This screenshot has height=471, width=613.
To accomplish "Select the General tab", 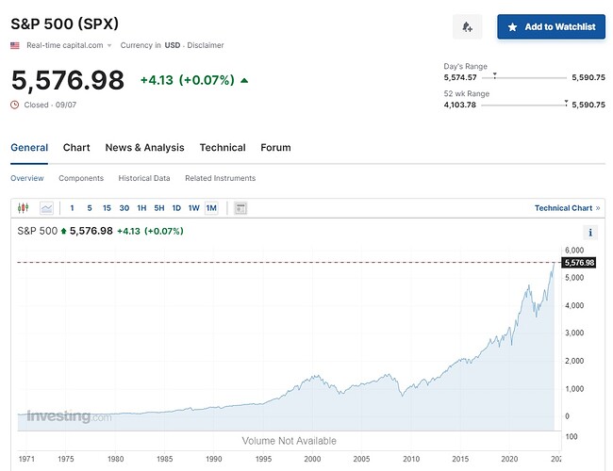I will coord(29,148).
